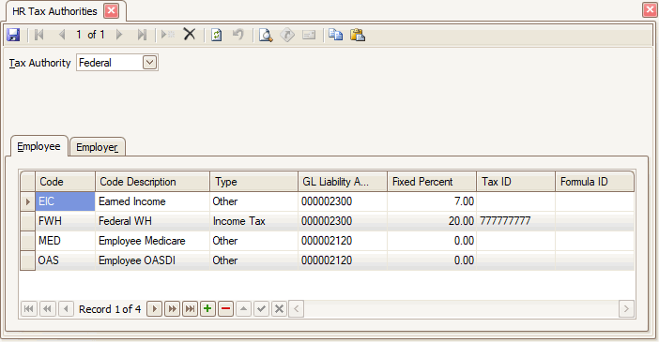
Task: Go to first record in top toolbar
Action: (39, 35)
